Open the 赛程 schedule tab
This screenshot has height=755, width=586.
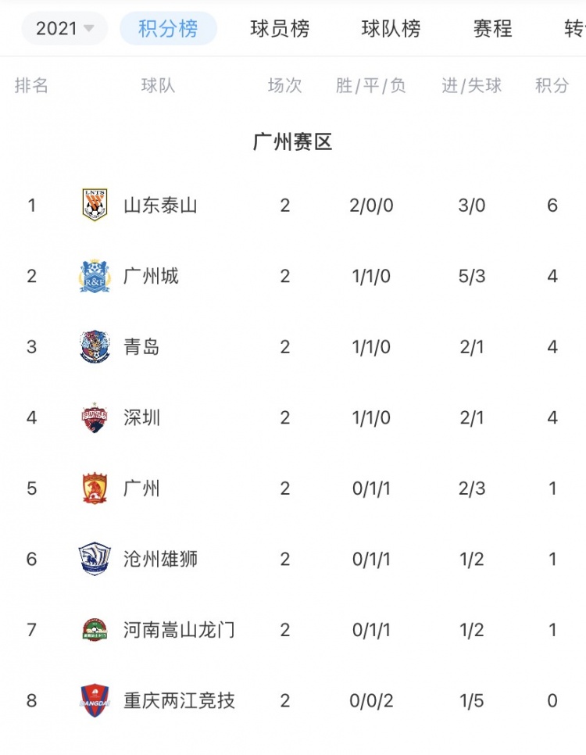(x=492, y=29)
